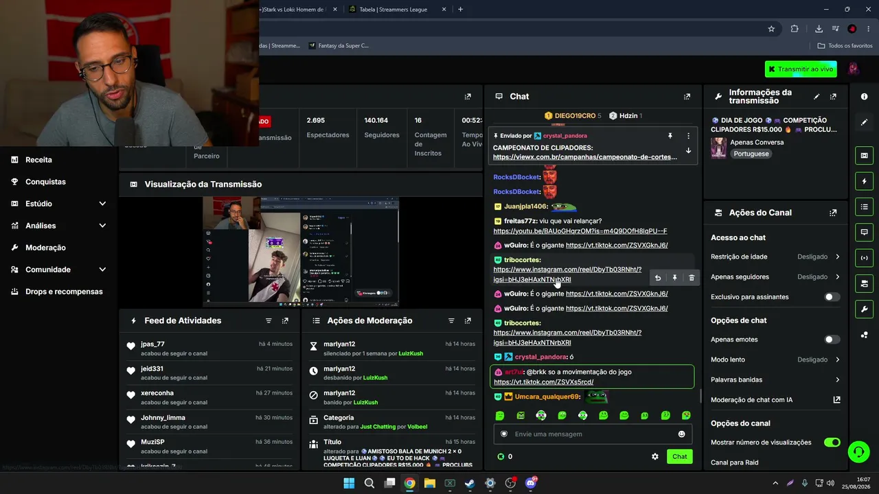Screen dimensions: 879x494
Task: Toggle the list widget in the right rail
Action: [864, 207]
